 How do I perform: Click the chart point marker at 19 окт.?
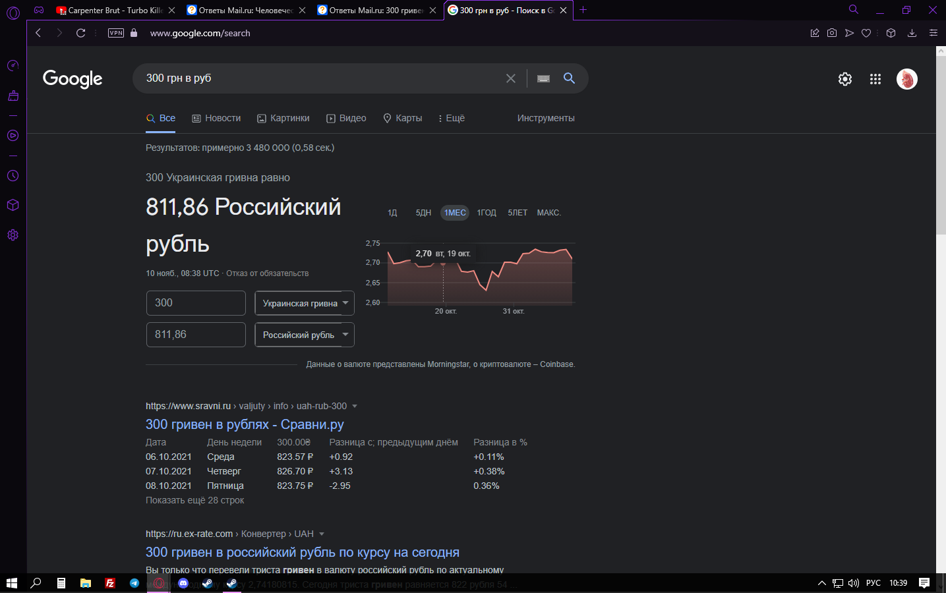click(443, 262)
